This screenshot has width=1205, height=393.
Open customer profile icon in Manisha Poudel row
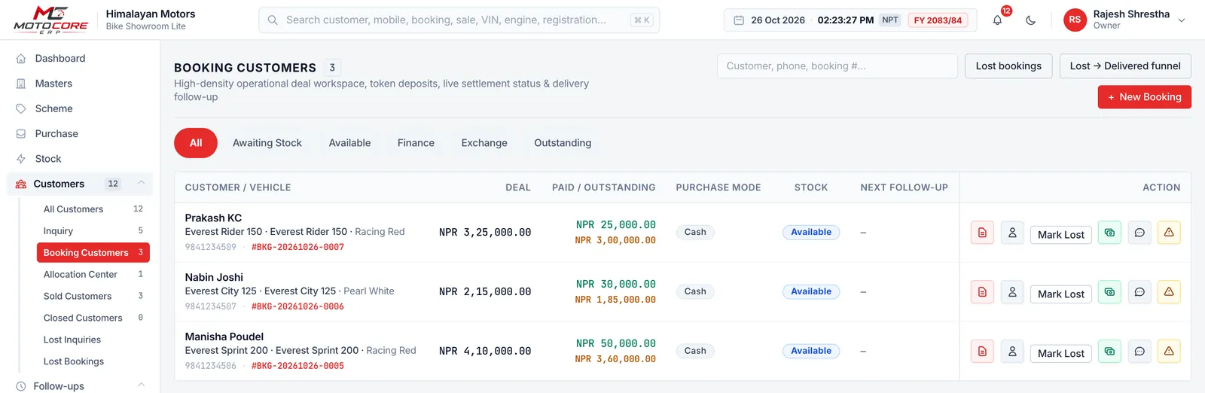point(1012,352)
